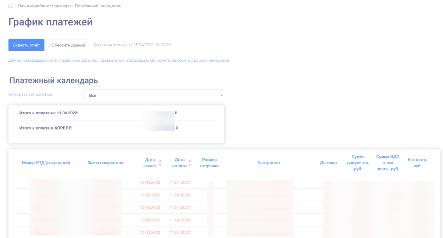The image size is (443, 238).
Task: Click the Дата оплаты column header text
Action: click(180, 163)
